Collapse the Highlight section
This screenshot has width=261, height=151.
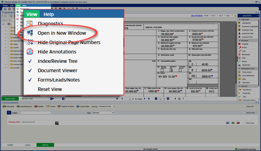240,20
